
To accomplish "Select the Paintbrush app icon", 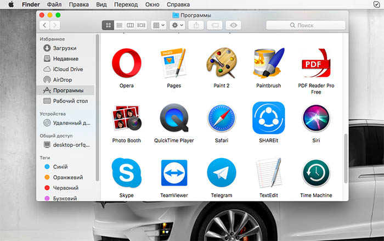I will point(269,63).
